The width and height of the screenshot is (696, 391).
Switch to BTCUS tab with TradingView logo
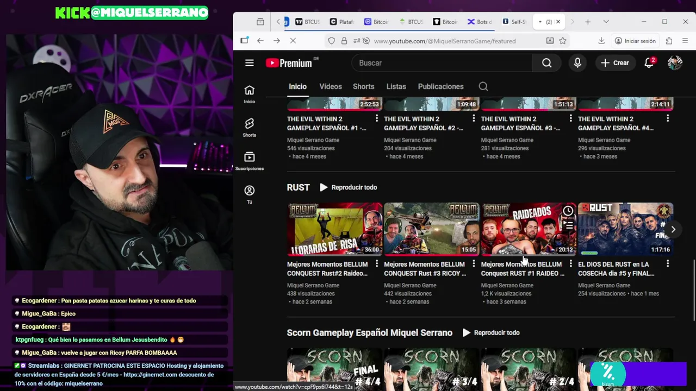308,22
